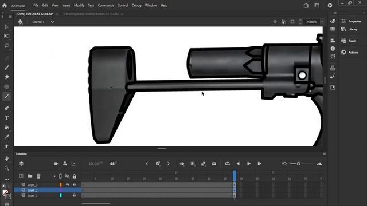Open the Components panel icon
Viewport: 367px width, 206px height.
pos(333,68)
